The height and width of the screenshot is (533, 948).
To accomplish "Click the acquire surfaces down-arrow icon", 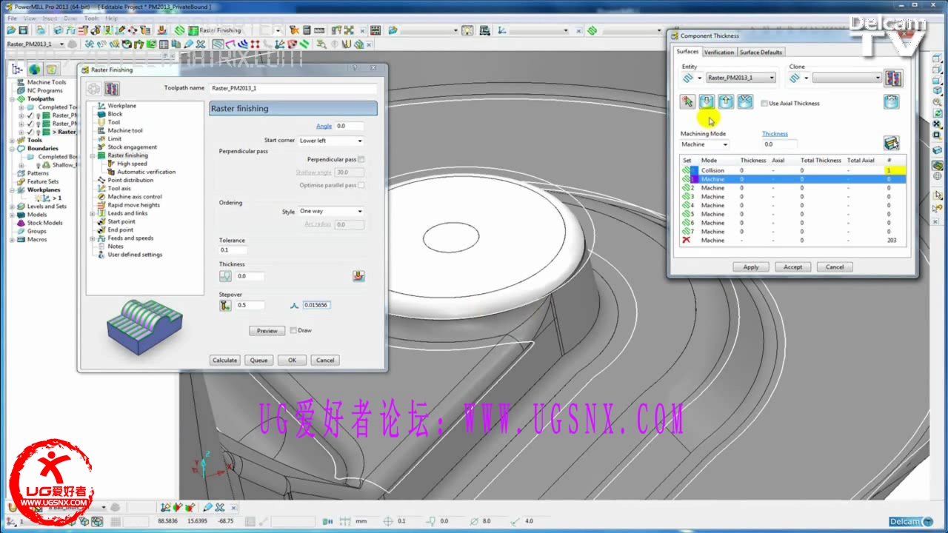I will click(707, 102).
